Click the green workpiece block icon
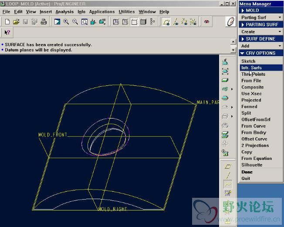The width and height of the screenshot is (284, 227). (x=225, y=80)
